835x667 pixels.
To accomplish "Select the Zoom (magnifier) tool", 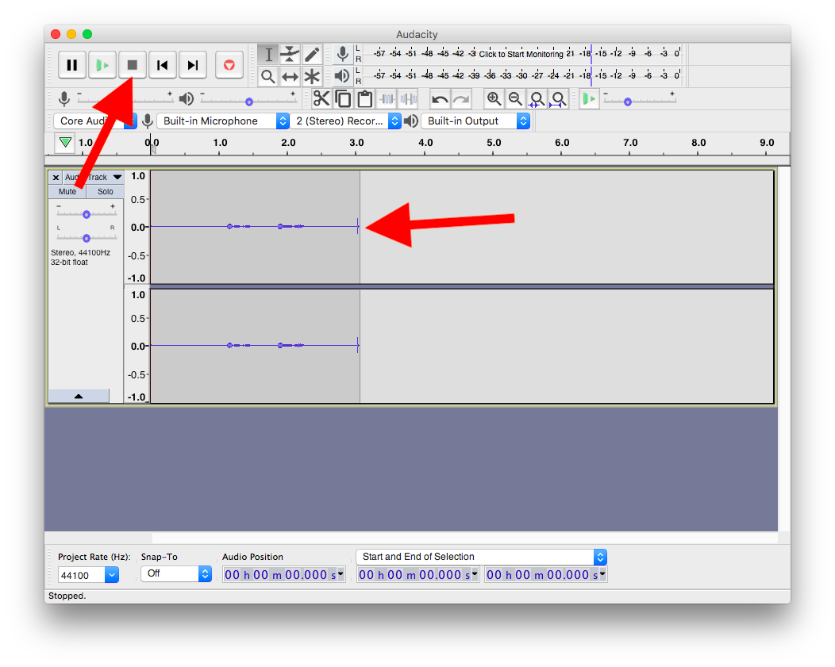I will (267, 77).
